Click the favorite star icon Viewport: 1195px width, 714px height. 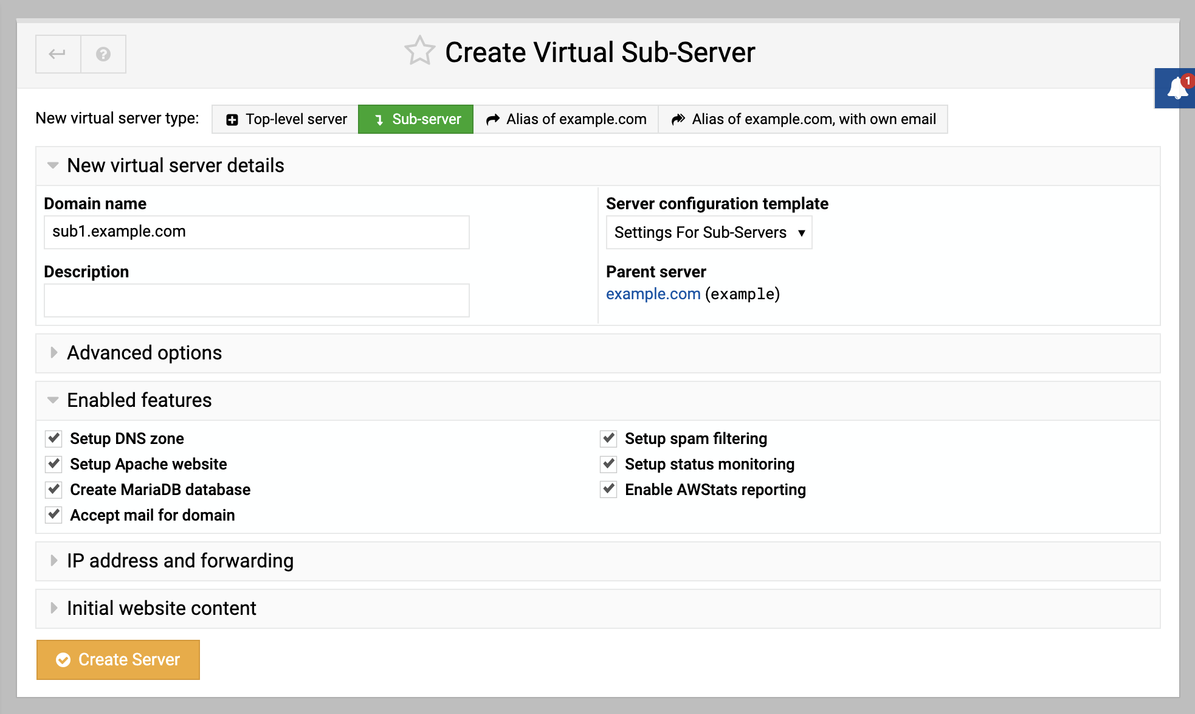[419, 51]
